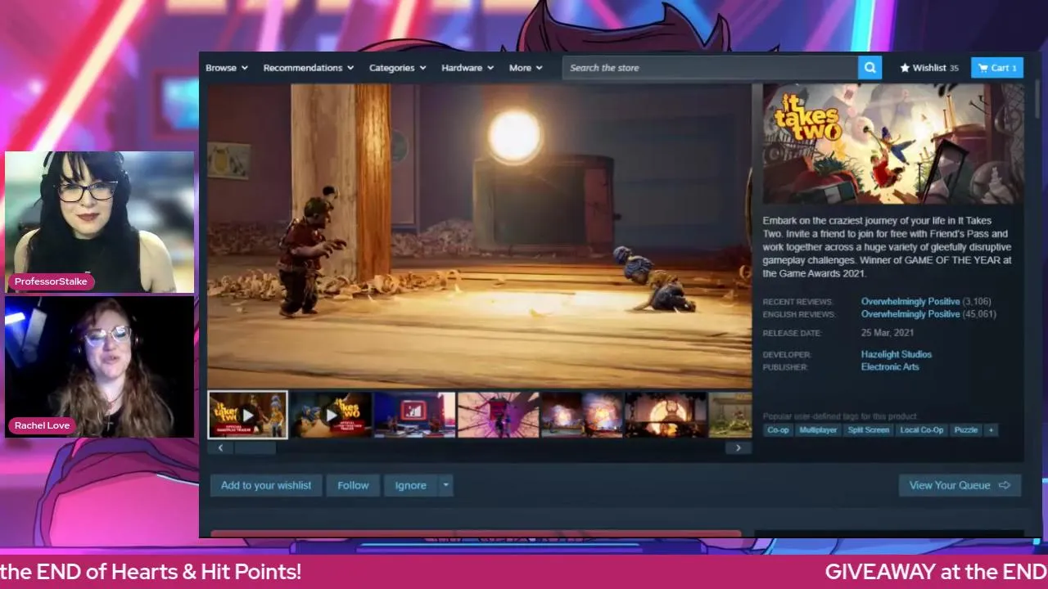The height and width of the screenshot is (589, 1048).
Task: Select the Co-op tag
Action: pos(778,430)
